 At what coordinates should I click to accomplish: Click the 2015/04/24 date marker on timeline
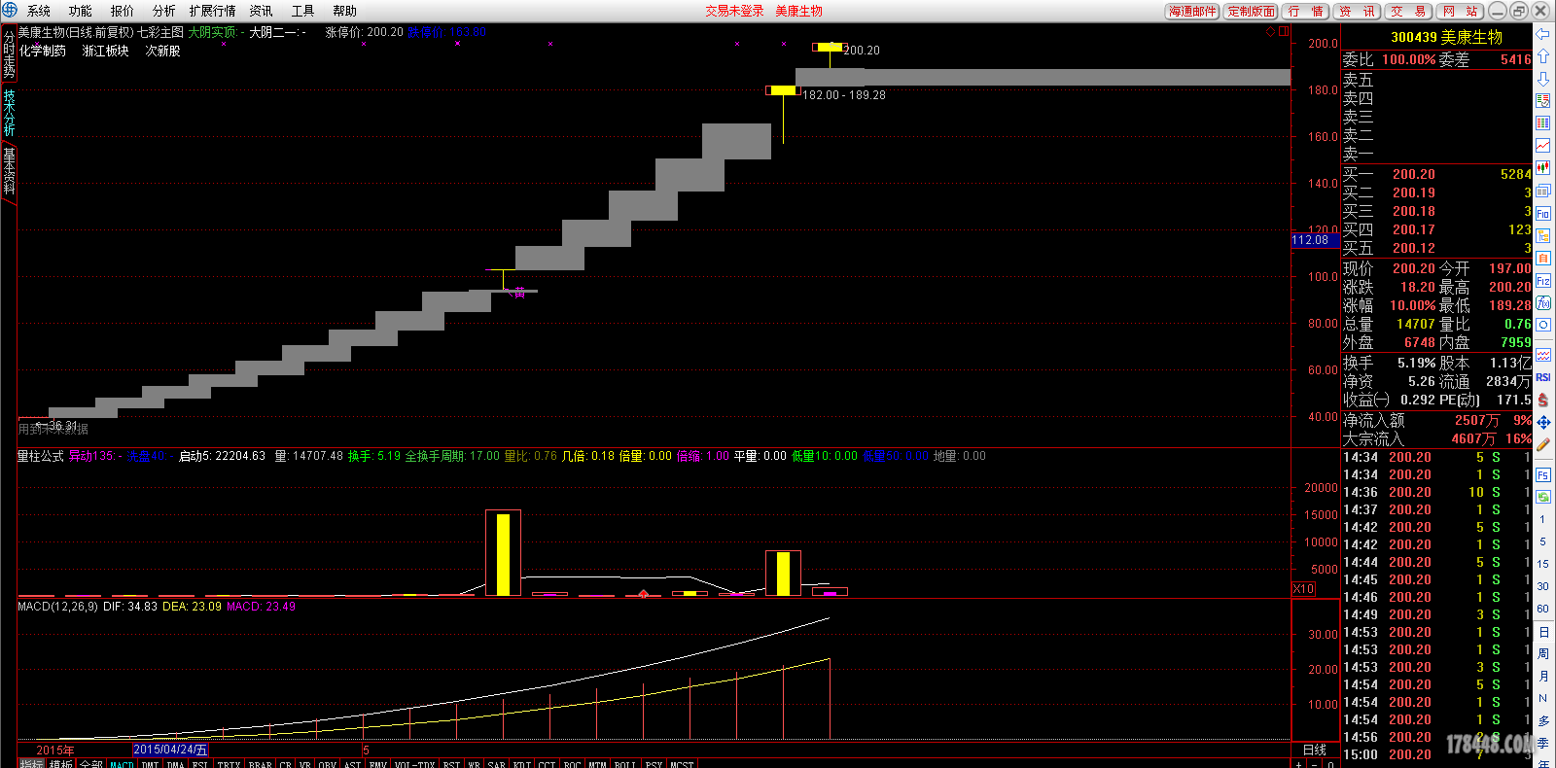170,750
